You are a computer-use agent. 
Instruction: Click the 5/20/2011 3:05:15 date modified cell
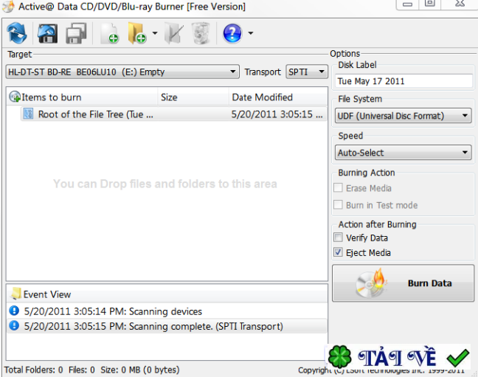[x=277, y=114]
